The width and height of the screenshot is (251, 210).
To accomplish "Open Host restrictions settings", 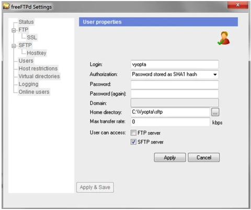I will coord(38,68).
